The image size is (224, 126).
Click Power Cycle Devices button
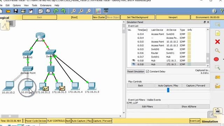tap(36, 121)
